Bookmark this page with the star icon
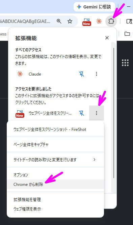This screenshot has width=133, height=225. tap(70, 21)
